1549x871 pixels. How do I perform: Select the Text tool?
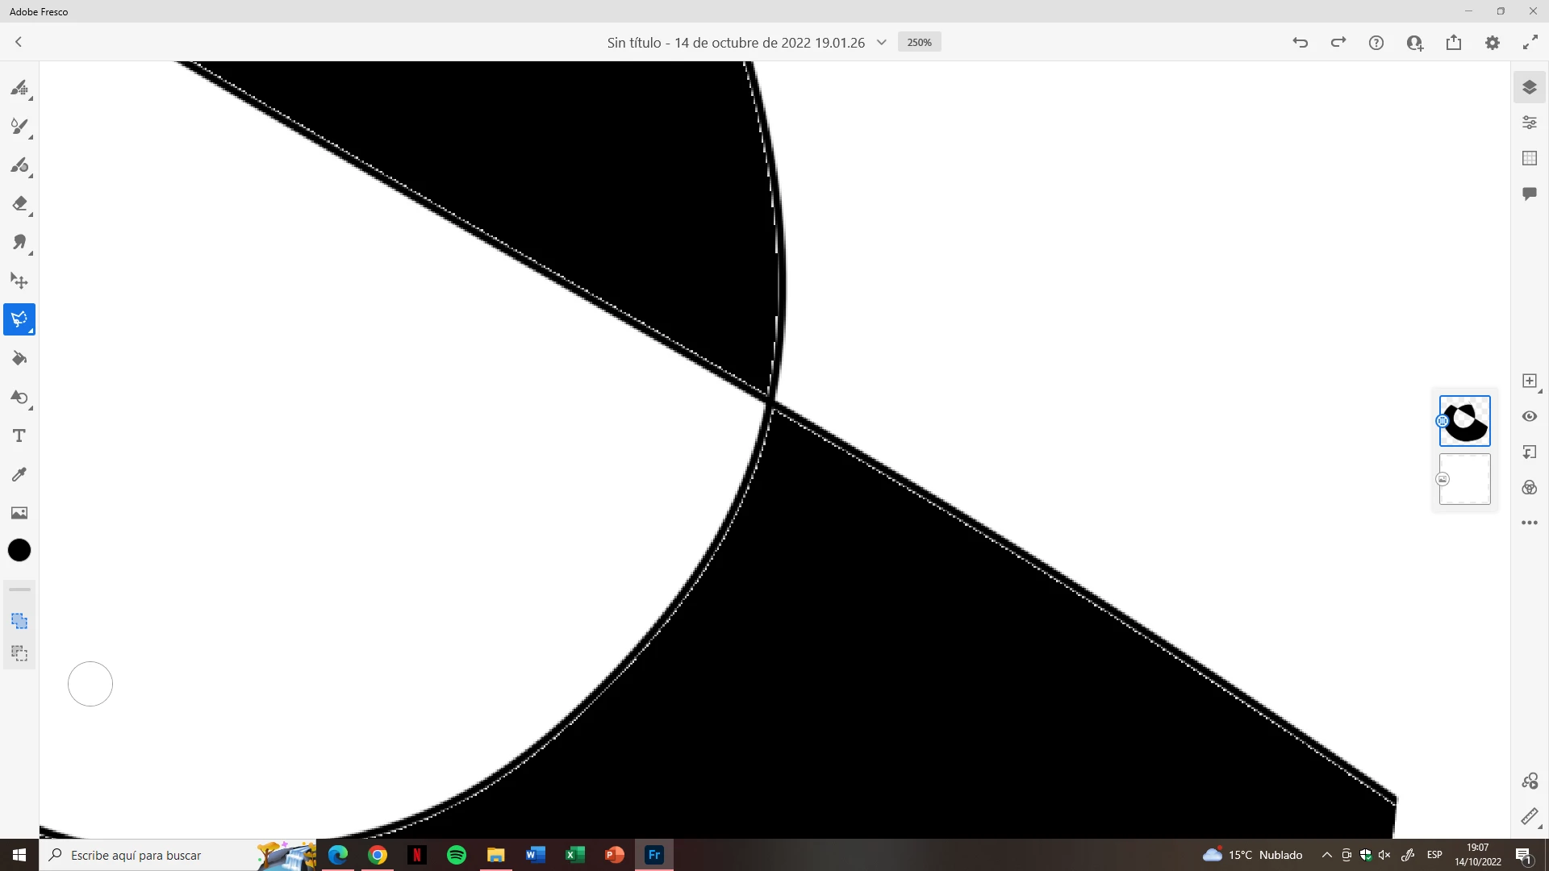(x=19, y=435)
